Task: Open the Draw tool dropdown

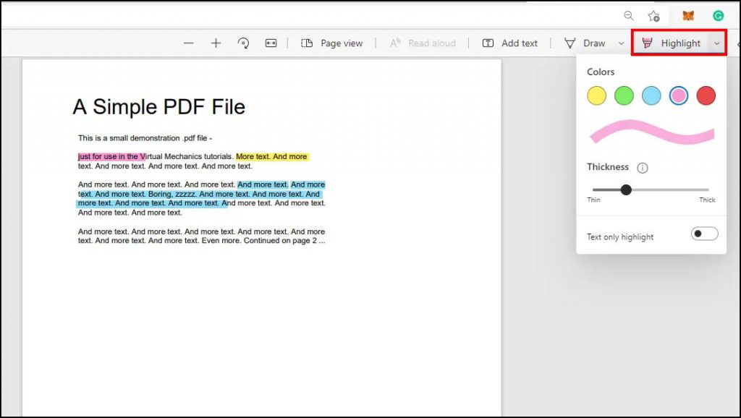Action: (620, 43)
